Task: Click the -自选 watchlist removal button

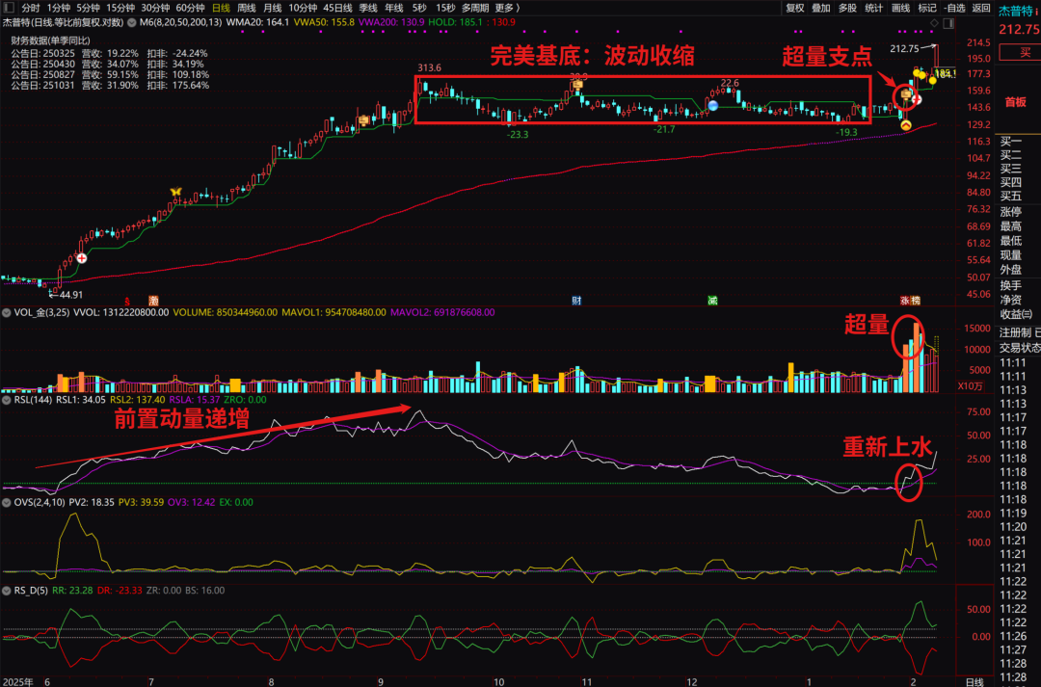Action: coord(954,8)
